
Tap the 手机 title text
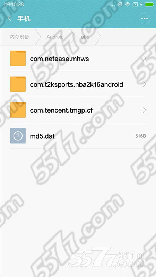click(24, 18)
